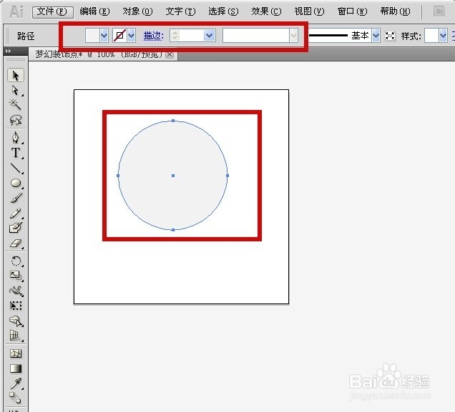Select the Mesh tool
Viewport: 455px width, 412px height.
15,353
